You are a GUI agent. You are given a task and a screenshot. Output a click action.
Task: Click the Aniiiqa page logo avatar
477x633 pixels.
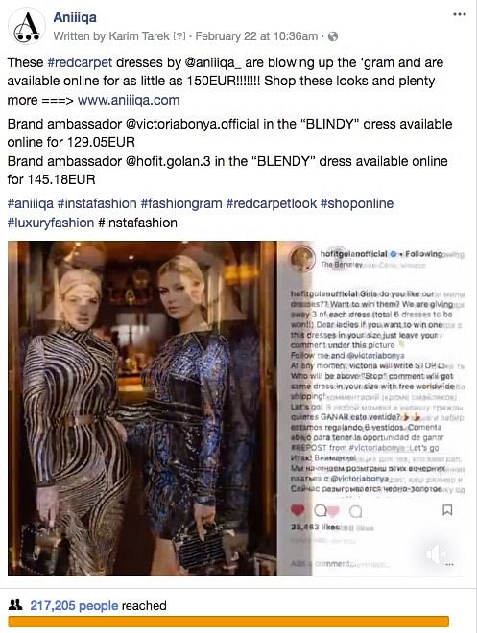tap(27, 26)
